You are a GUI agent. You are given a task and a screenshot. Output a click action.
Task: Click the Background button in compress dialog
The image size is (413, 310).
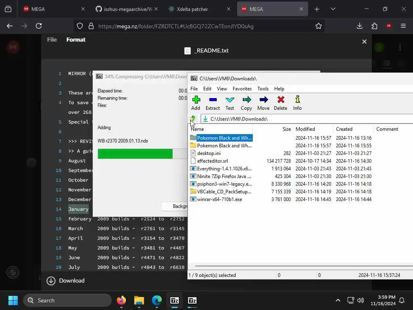[x=174, y=206]
